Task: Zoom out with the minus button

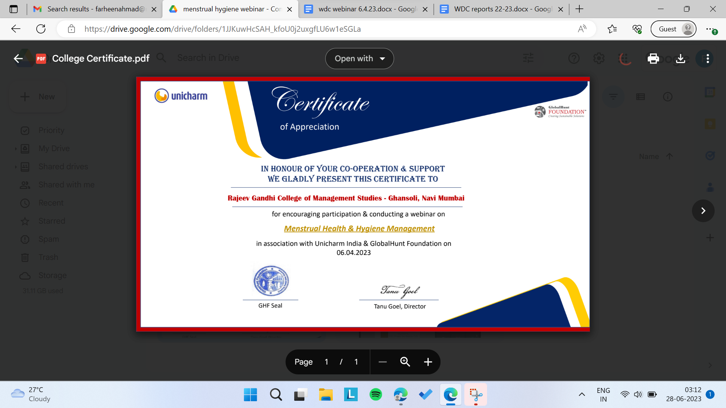Action: click(382, 362)
